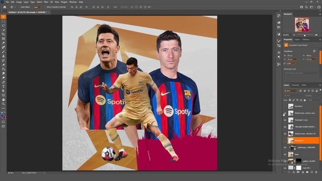This screenshot has width=322, height=181.
Task: Create new adjustment layer via half-circle icon
Action: pos(303,172)
